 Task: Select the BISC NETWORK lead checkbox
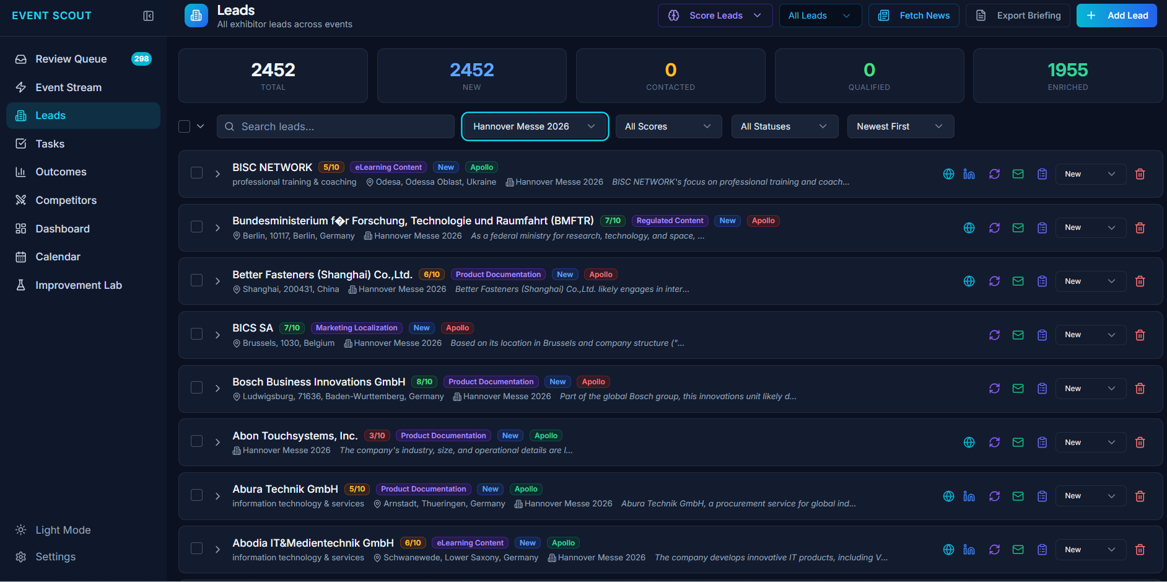(197, 173)
